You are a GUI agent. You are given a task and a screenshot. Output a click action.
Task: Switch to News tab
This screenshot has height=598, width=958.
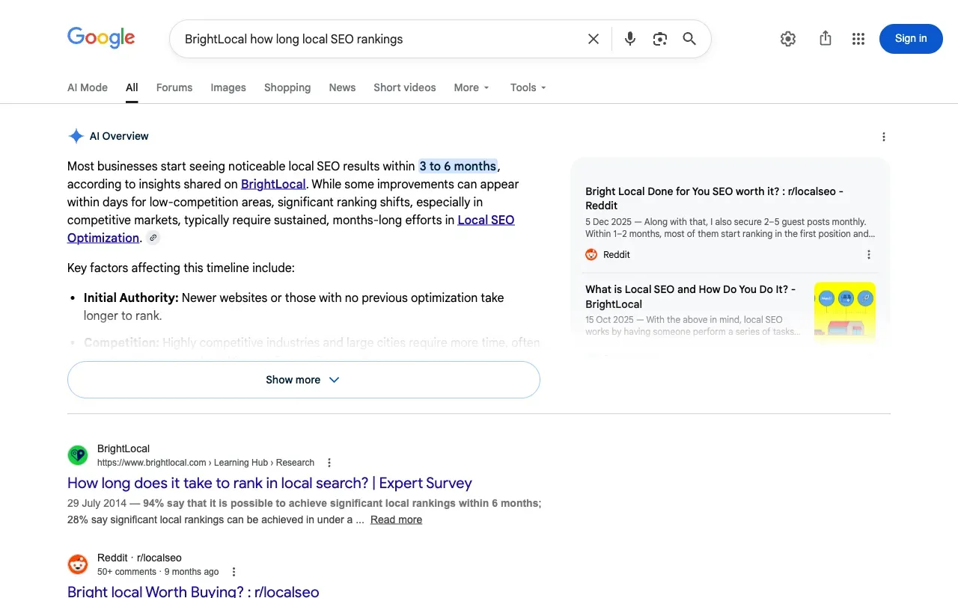point(342,87)
